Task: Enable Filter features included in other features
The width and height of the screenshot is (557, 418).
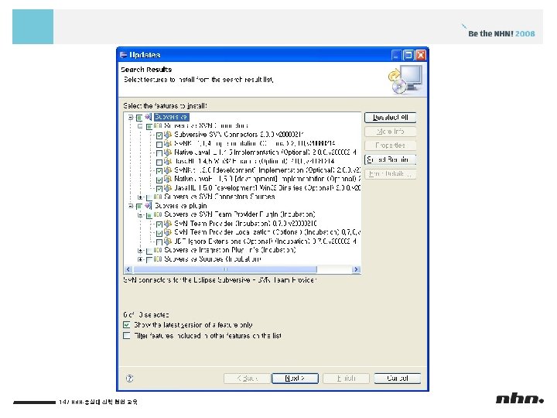Action: 126,335
